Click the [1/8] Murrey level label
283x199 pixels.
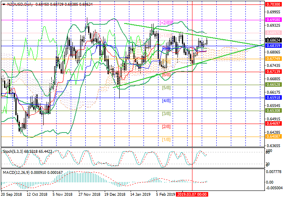coord(166,139)
